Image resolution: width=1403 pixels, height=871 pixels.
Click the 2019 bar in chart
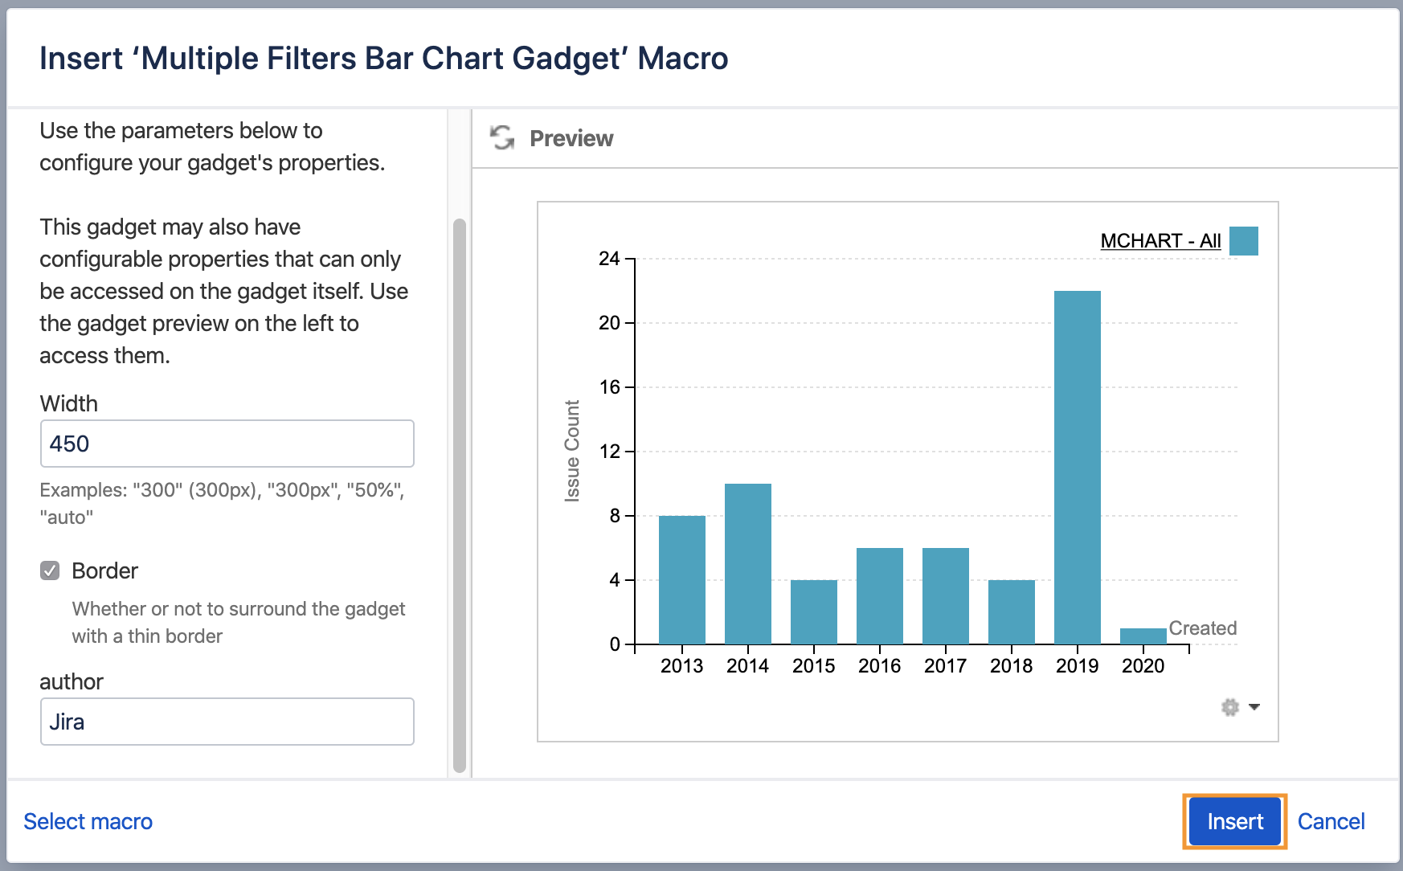pyautogui.click(x=1078, y=468)
